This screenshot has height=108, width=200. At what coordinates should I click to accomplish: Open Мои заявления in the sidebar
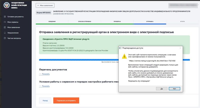point(14,27)
